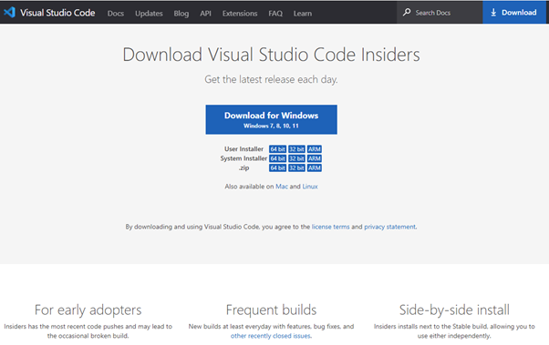The image size is (549, 345).
Task: Click the 'System Installer' label
Action: (243, 158)
